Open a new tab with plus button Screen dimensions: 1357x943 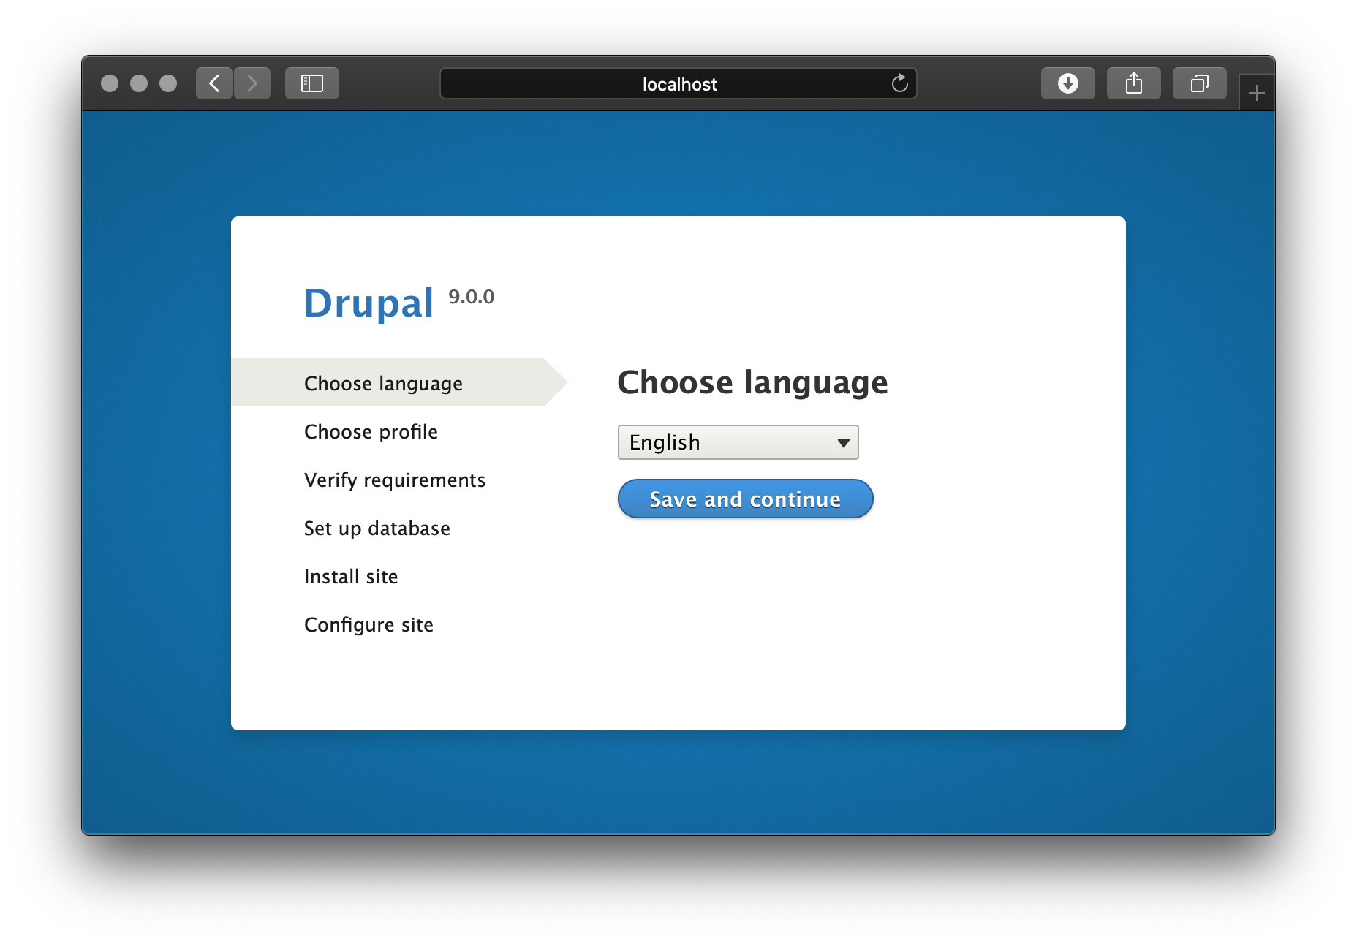[x=1256, y=93]
